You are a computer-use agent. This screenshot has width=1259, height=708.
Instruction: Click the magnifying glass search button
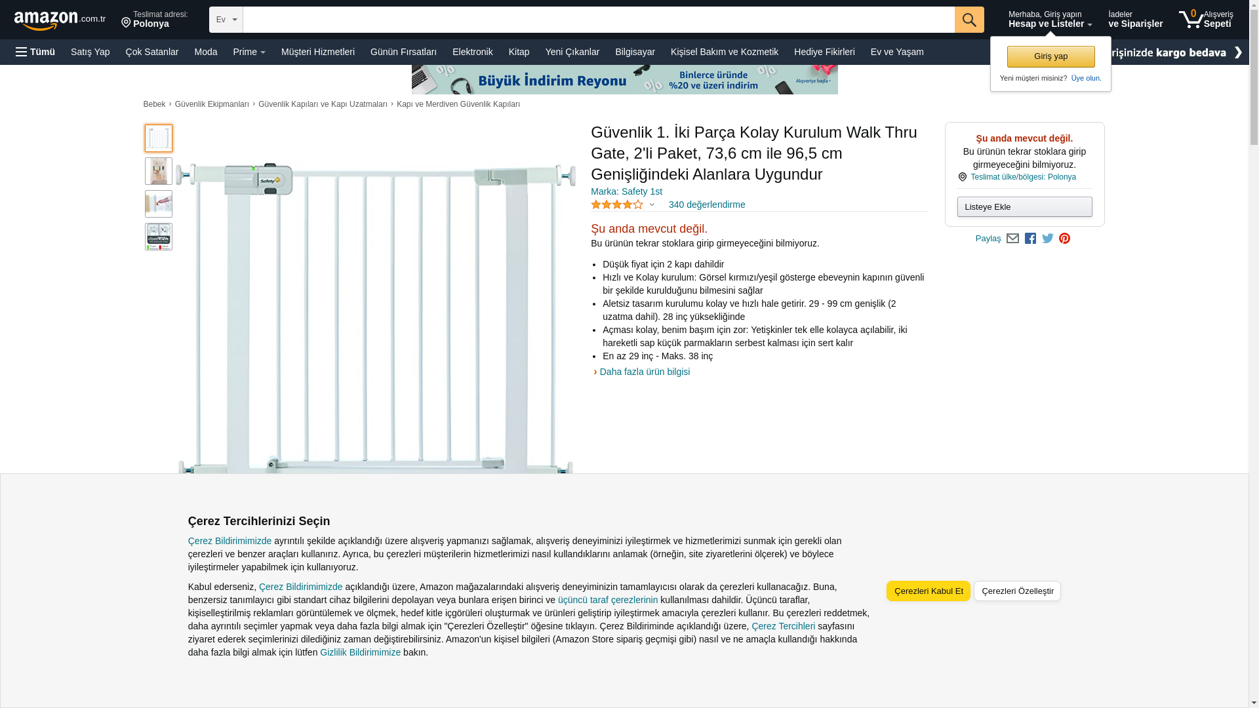click(969, 20)
